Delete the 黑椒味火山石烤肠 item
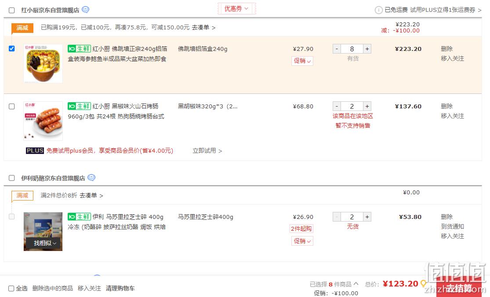 pyautogui.click(x=446, y=106)
